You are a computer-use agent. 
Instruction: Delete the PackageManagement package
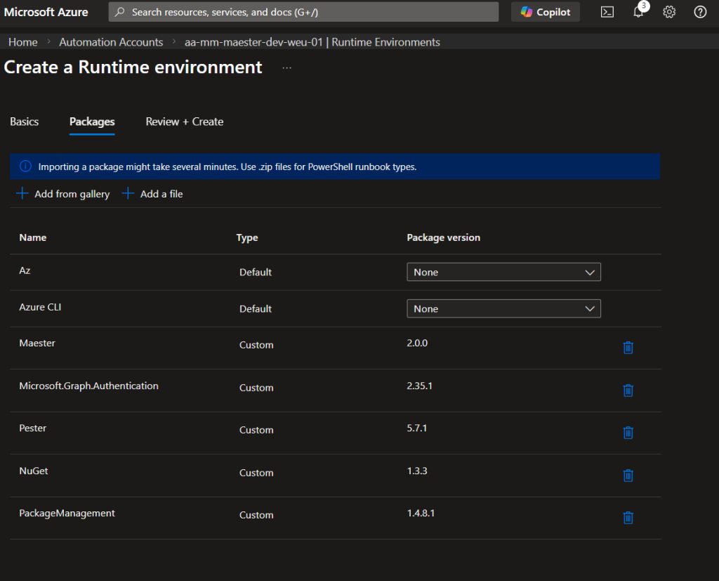pos(628,517)
